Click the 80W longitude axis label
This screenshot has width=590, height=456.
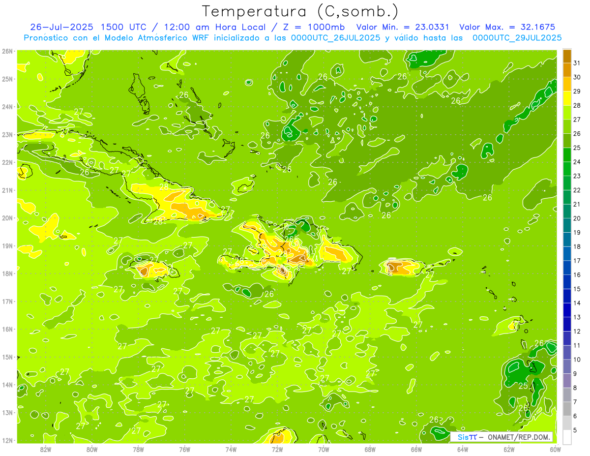[92, 449]
